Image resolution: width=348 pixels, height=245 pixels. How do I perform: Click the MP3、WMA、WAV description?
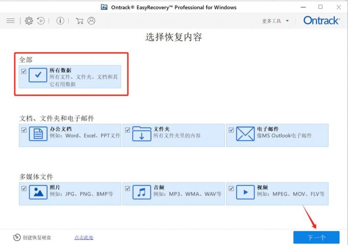(x=187, y=194)
